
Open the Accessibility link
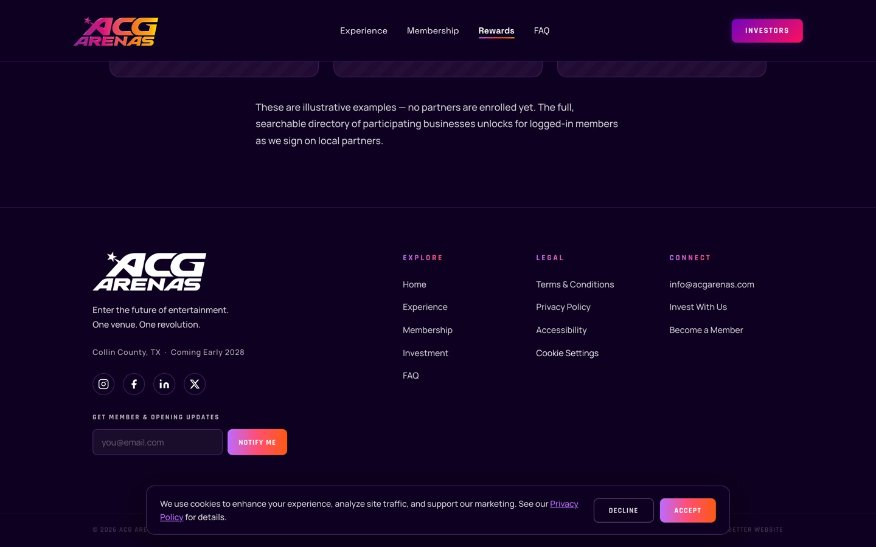[561, 330]
